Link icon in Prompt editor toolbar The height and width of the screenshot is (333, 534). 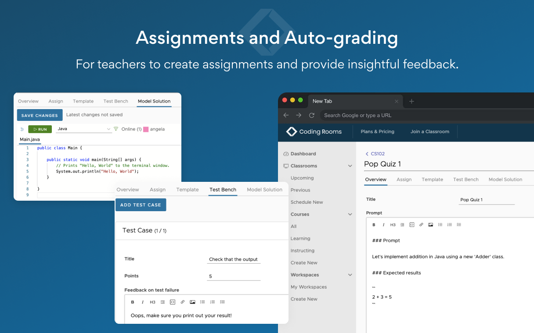(421, 225)
